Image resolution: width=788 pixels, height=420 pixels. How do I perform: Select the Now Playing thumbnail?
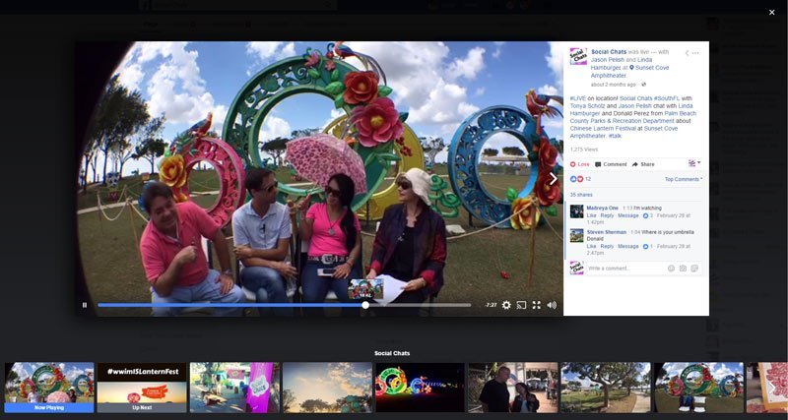pos(49,388)
